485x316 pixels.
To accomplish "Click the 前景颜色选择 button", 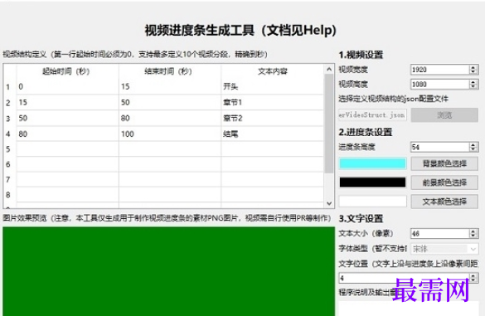I will point(444,182).
